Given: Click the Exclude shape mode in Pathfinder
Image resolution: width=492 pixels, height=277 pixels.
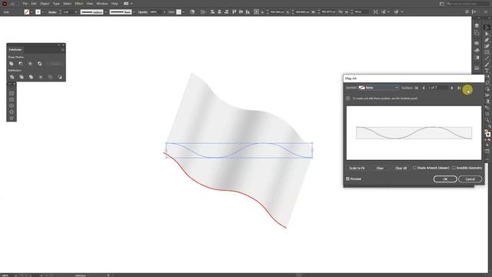Looking at the screenshot, I should [x=39, y=64].
